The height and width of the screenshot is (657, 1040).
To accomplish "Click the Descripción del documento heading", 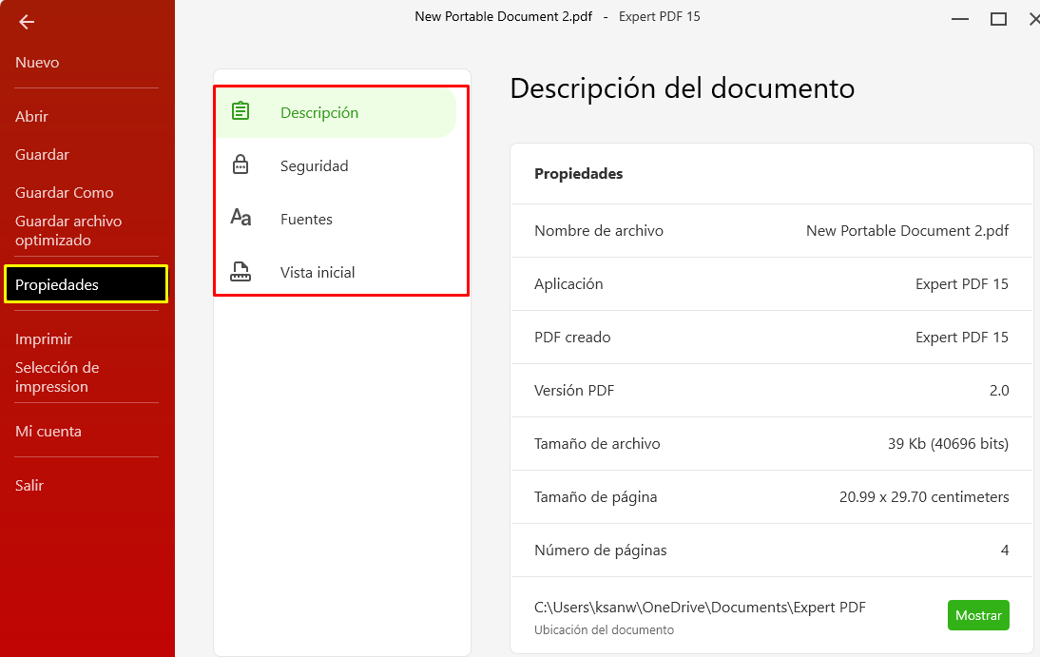I will coord(682,88).
